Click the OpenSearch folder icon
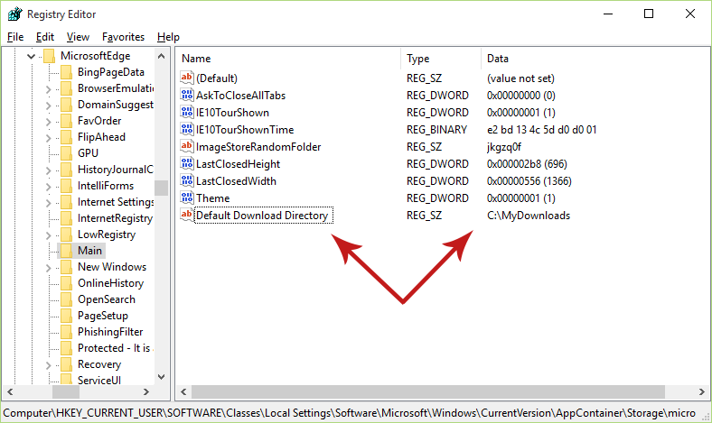This screenshot has width=712, height=423. pyautogui.click(x=66, y=299)
